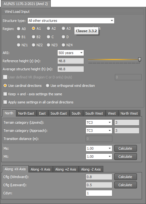Switch to the South tab
Viewport: 146px width, 204px height.
(76, 113)
